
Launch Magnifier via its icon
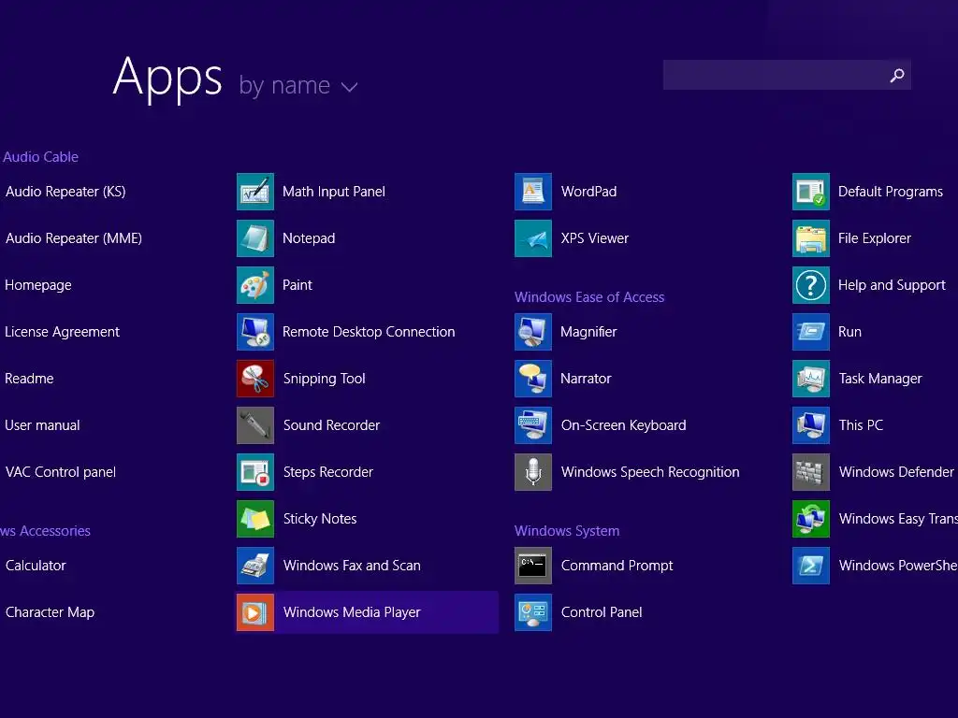pos(532,332)
